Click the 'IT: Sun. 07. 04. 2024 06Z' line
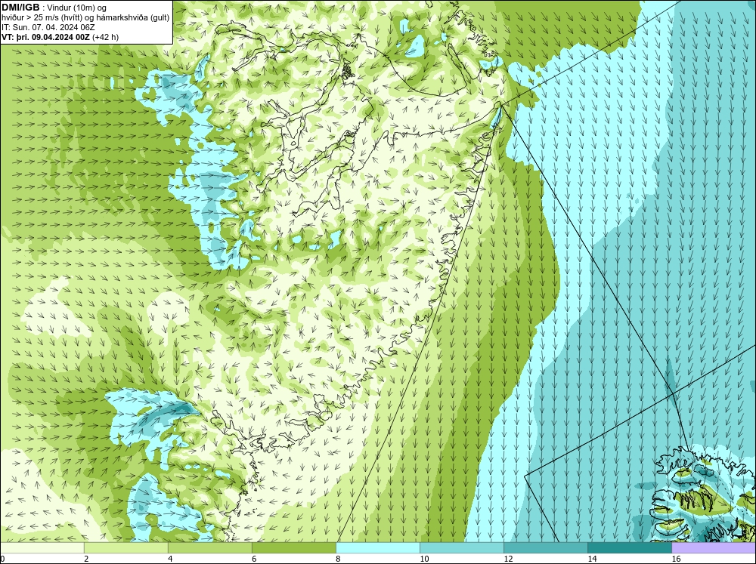The width and height of the screenshot is (756, 564). (48, 27)
